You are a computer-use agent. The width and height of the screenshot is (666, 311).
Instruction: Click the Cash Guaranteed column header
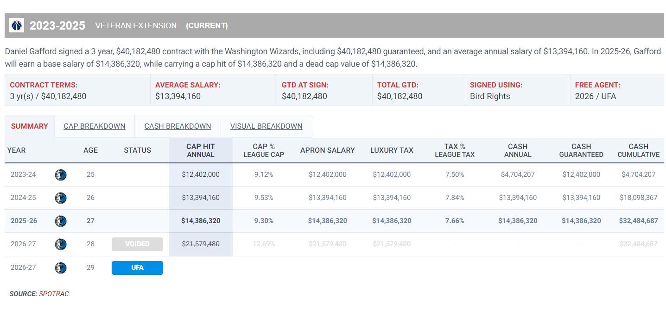point(581,150)
